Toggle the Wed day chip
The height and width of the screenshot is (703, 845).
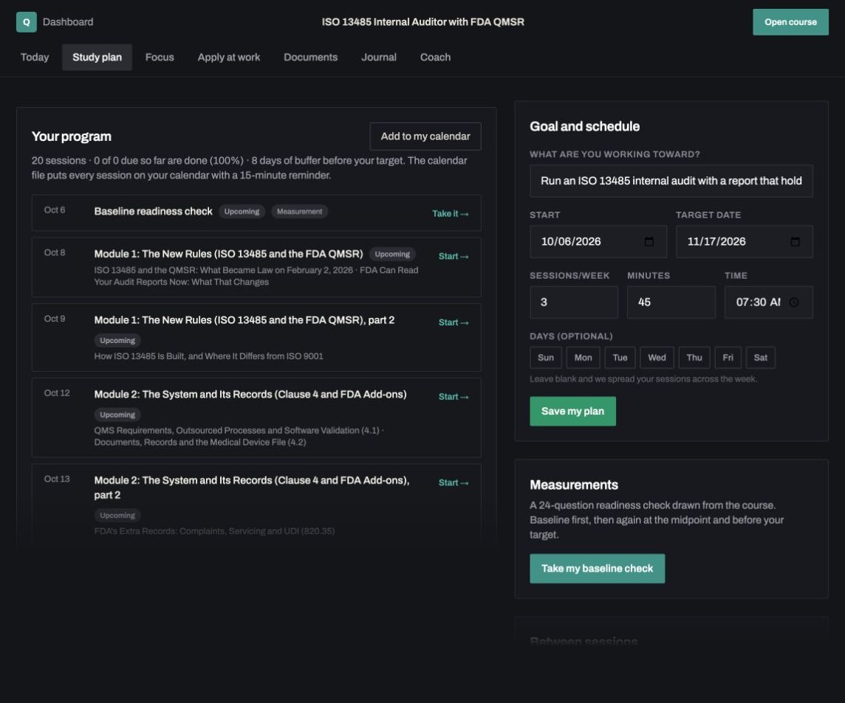point(657,358)
